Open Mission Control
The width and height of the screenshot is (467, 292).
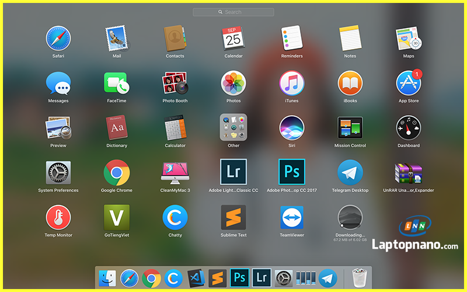[x=350, y=128]
